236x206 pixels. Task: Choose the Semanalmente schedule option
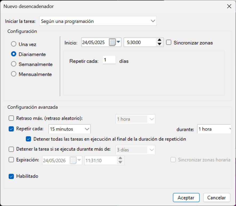[13, 64]
